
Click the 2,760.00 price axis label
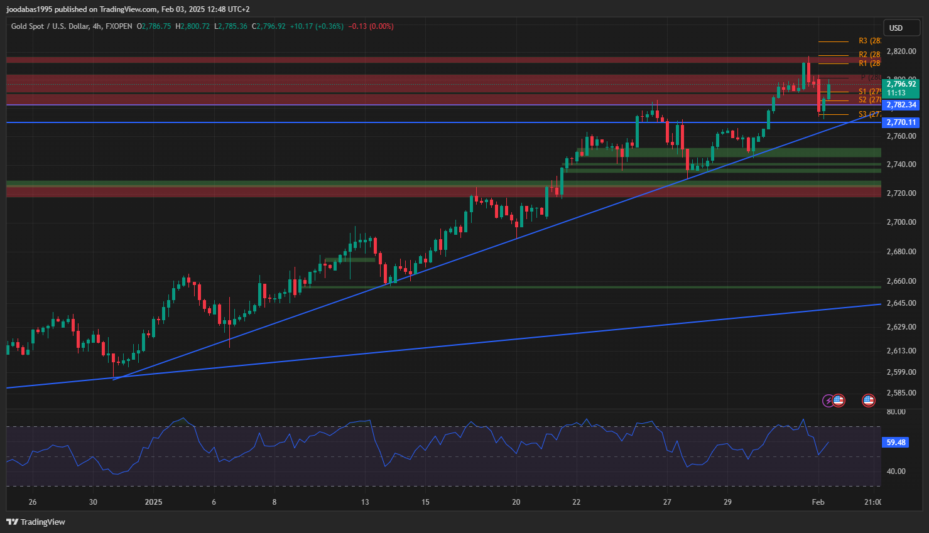click(901, 136)
